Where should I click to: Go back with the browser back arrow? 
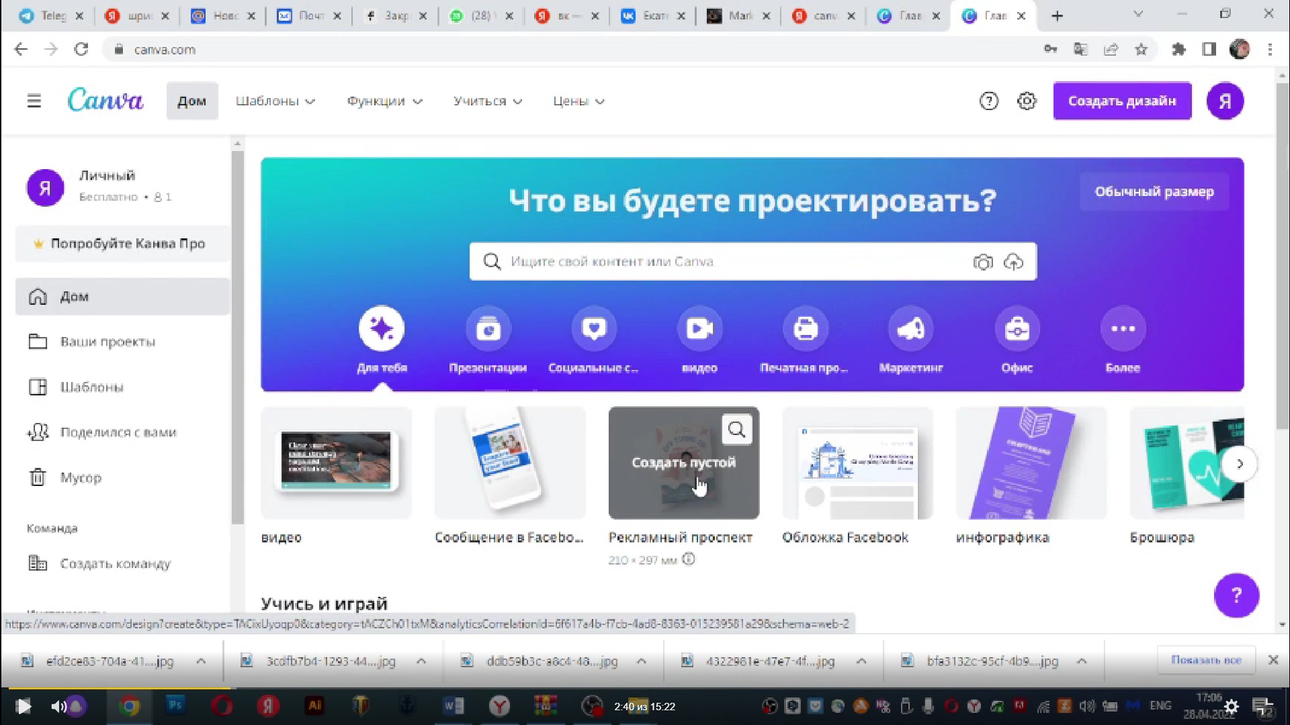pos(21,49)
